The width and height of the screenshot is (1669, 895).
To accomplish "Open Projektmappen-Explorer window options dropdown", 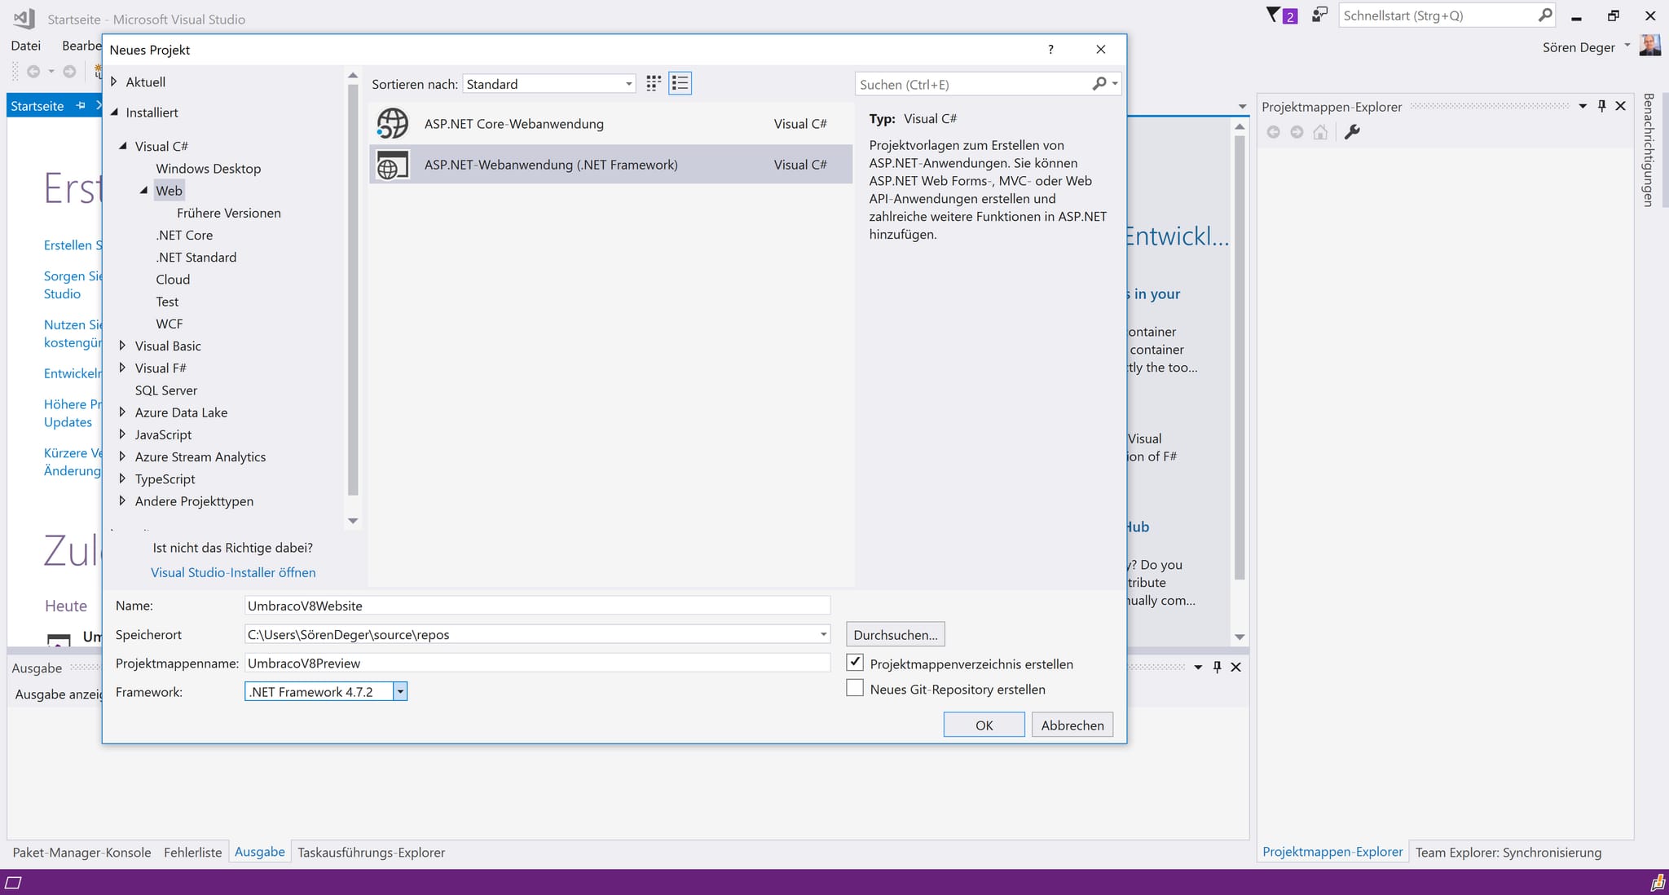I will (x=1583, y=106).
